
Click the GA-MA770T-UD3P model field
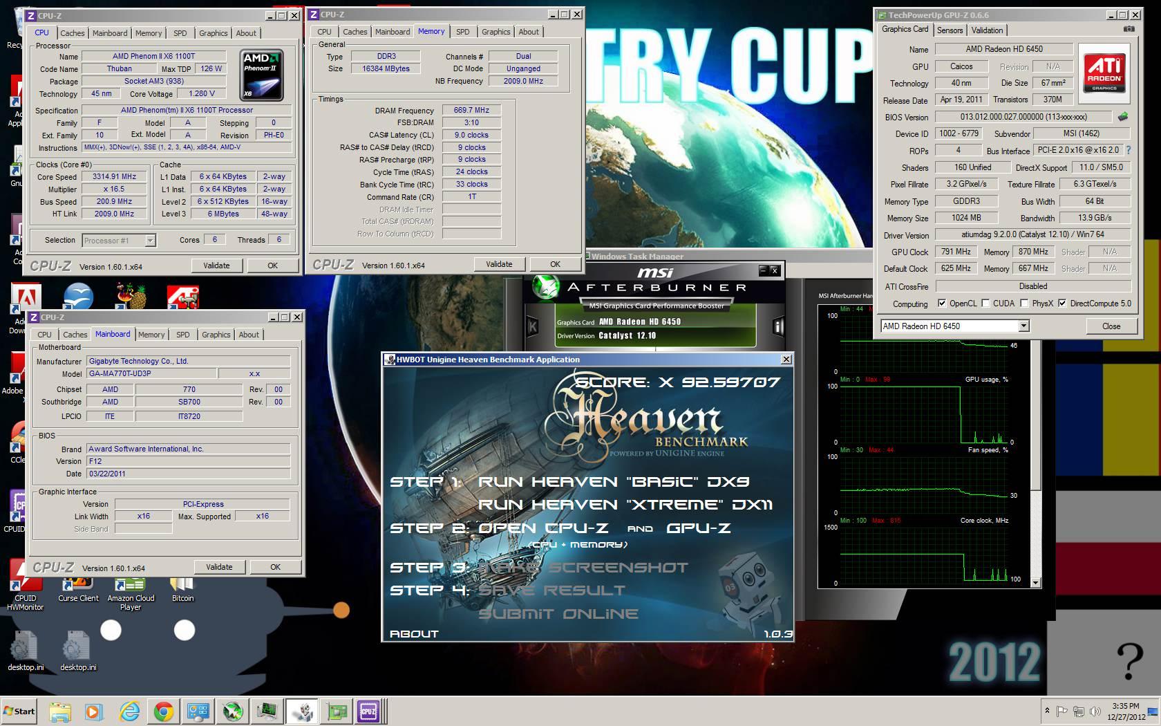(x=151, y=373)
